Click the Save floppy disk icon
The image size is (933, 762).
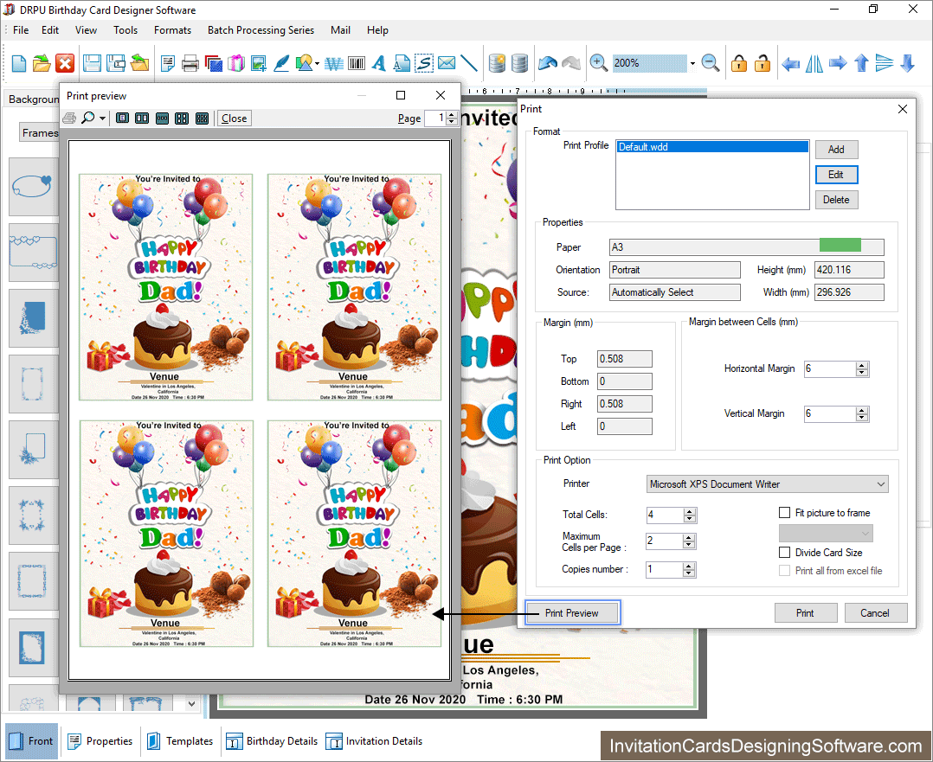click(92, 63)
